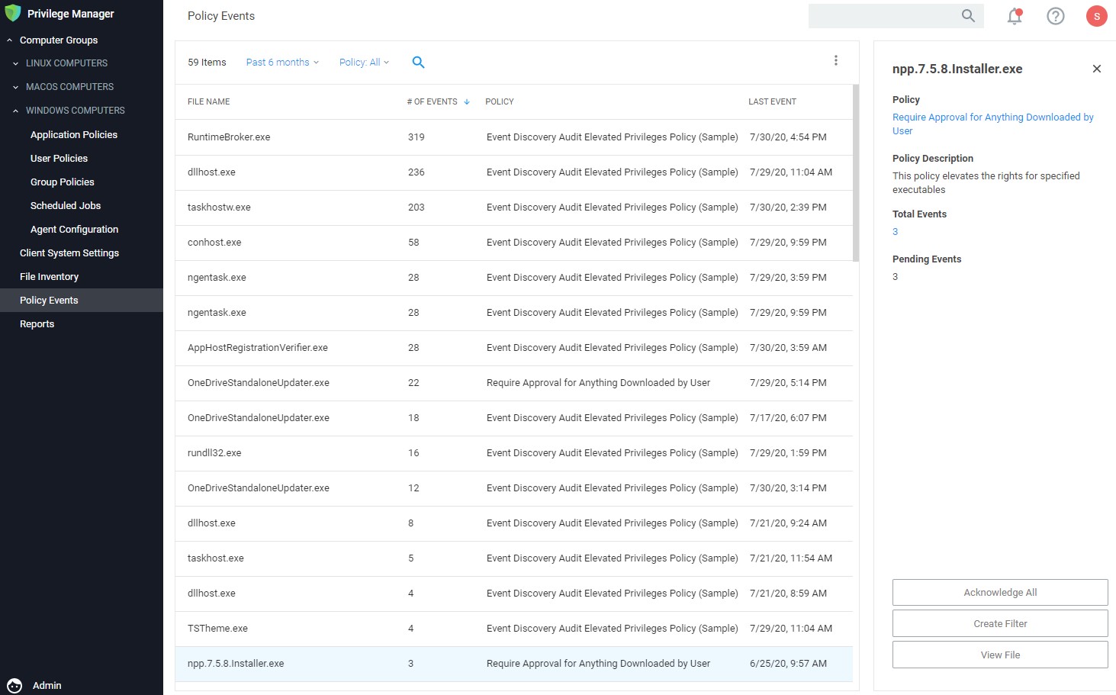
Task: Select OneDriveStandaloneUpdater.exe row with 18 events
Action: tap(514, 418)
